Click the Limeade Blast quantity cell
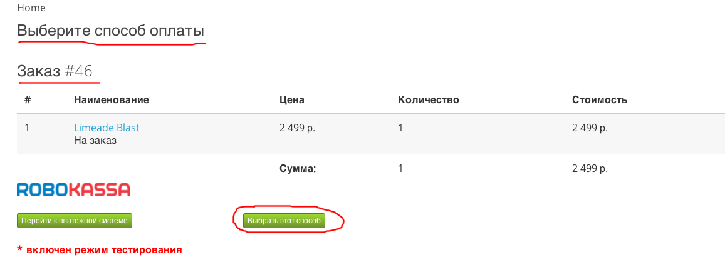Screen dimensions: 725x262 (x=400, y=128)
